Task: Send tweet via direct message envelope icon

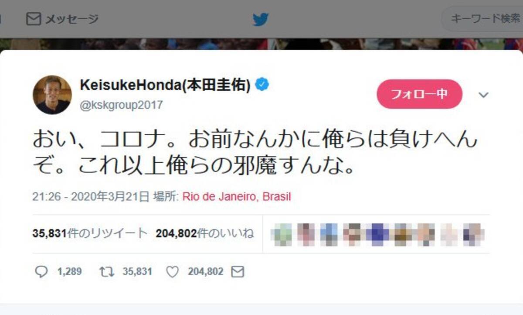Action: point(237,272)
